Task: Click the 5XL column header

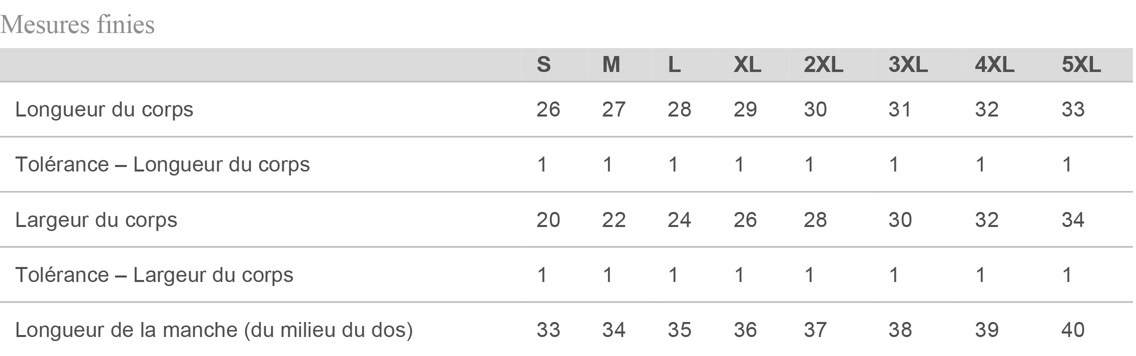Action: [x=1081, y=64]
